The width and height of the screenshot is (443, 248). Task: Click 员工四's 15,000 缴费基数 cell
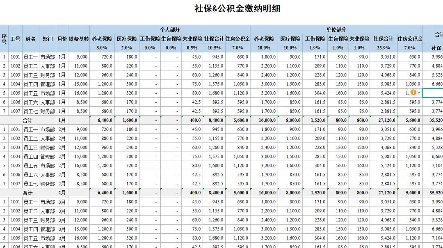[x=80, y=84]
